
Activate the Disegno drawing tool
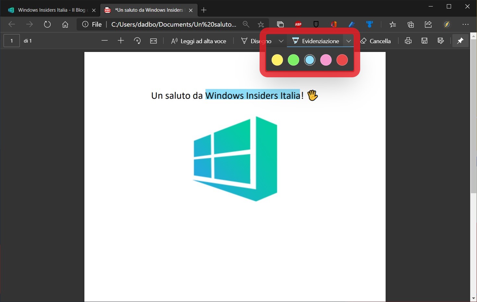(256, 41)
